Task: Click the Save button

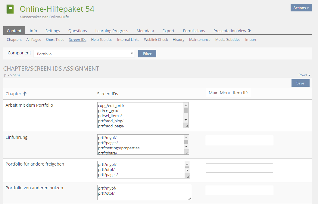Action: pyautogui.click(x=300, y=83)
